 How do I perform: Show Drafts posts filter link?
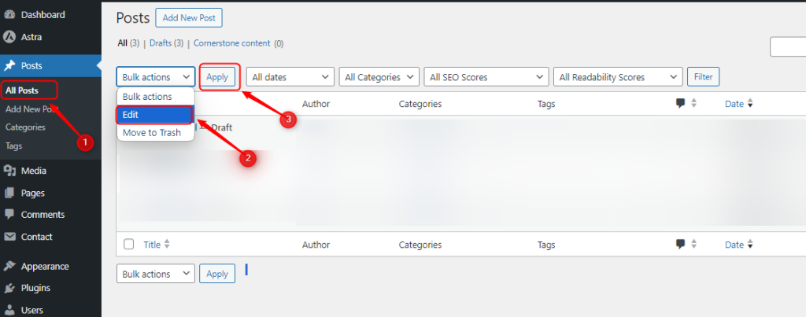coord(166,43)
